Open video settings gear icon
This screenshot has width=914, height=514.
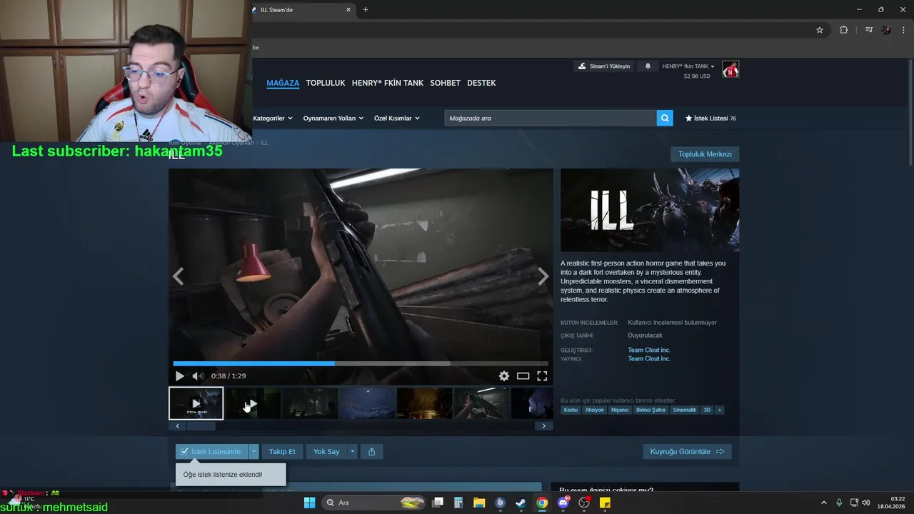click(x=504, y=376)
